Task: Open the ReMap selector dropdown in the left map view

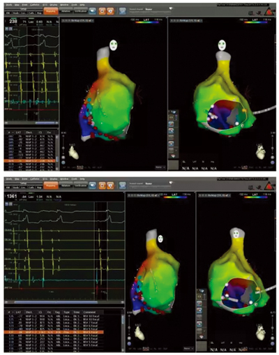Action: [78, 20]
